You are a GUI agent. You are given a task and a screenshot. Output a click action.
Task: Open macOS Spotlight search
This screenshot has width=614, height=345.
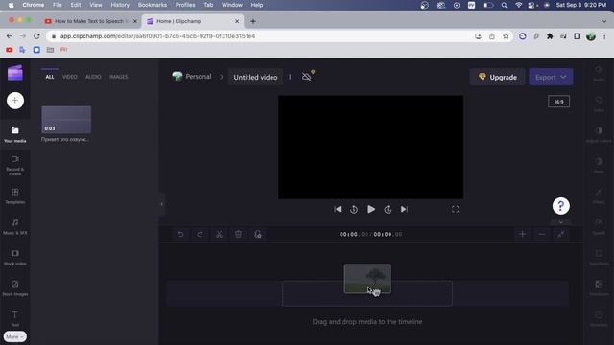505,5
